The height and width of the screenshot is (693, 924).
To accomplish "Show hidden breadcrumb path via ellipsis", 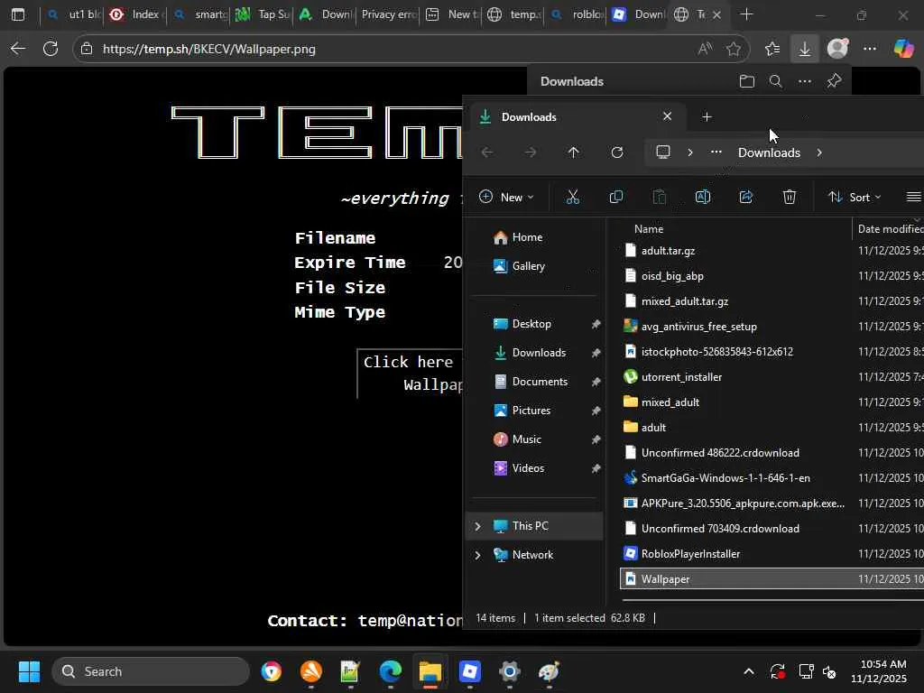I will (716, 152).
